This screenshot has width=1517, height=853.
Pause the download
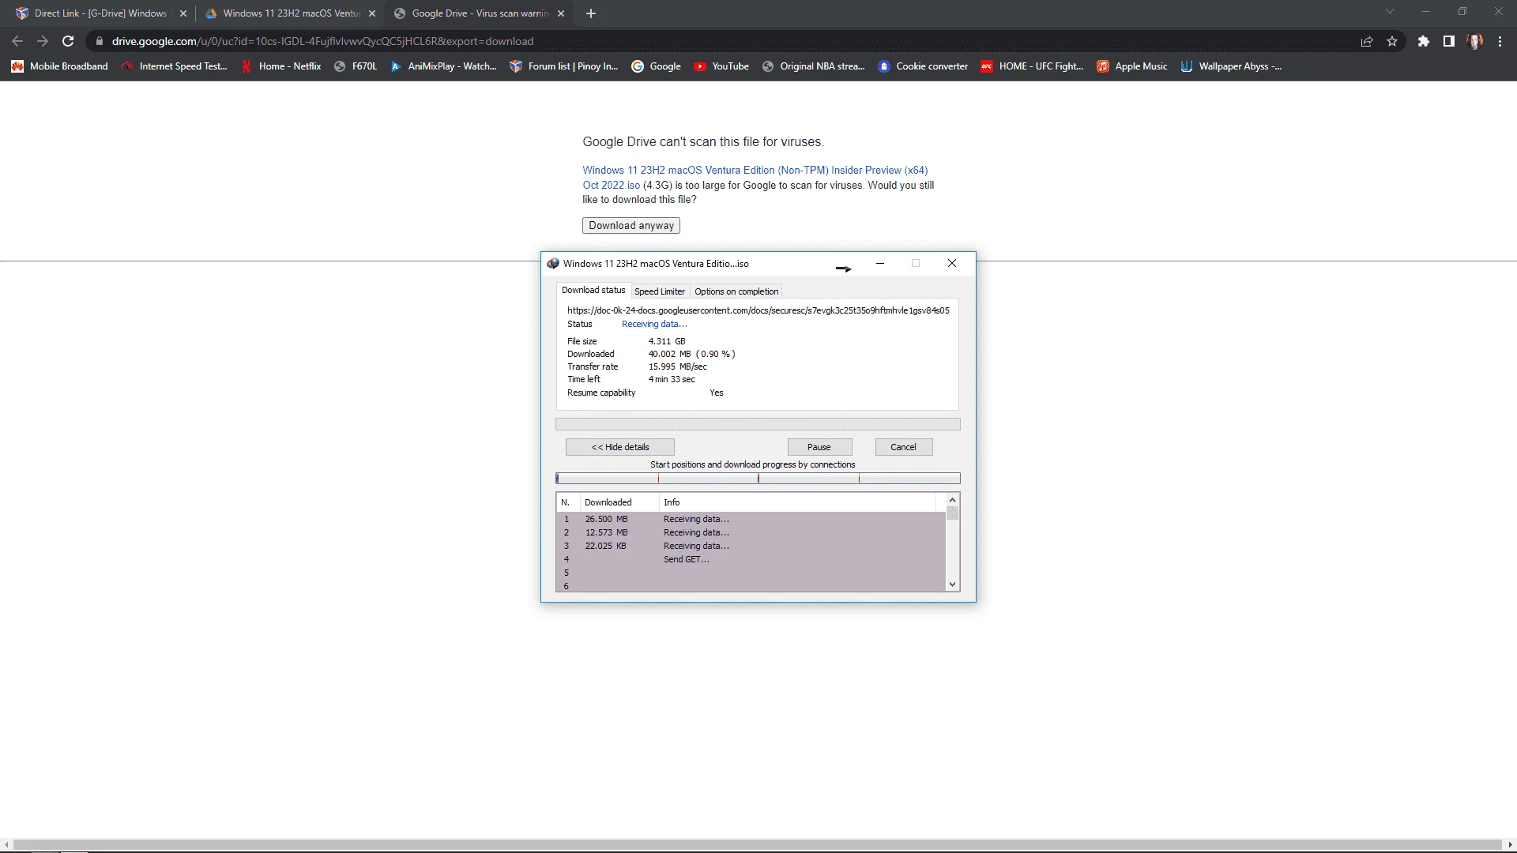pos(819,447)
